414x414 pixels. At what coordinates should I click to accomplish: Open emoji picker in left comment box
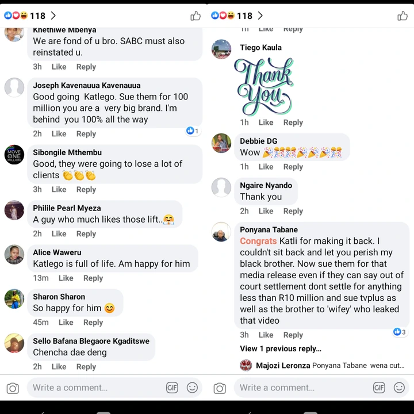coord(192,388)
